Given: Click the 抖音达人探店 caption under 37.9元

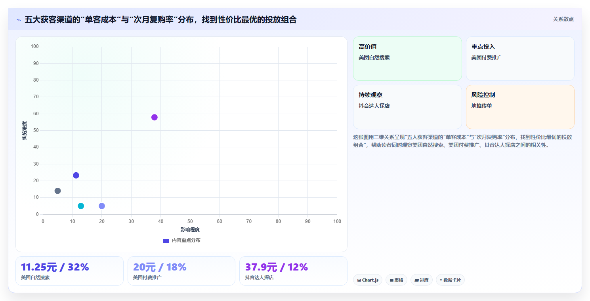Looking at the screenshot, I should (259, 278).
